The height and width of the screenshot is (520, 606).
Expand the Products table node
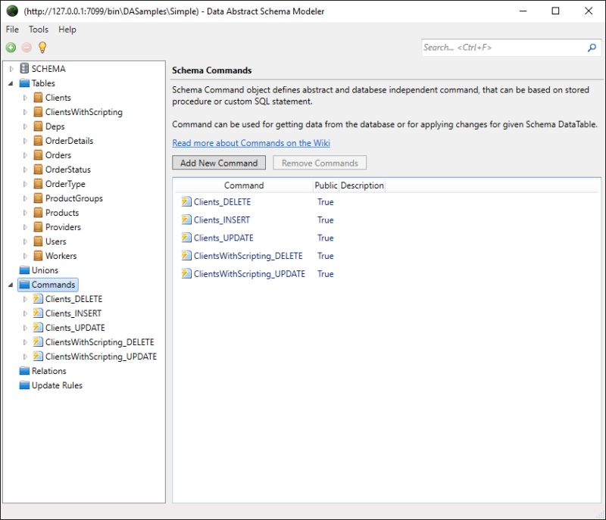(25, 213)
